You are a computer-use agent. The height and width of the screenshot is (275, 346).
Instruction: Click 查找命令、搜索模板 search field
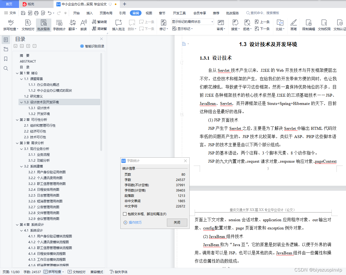[x=263, y=13]
